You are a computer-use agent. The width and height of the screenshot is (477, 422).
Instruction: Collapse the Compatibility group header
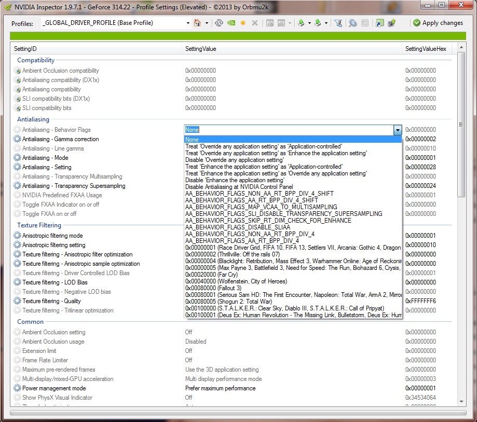[x=36, y=60]
